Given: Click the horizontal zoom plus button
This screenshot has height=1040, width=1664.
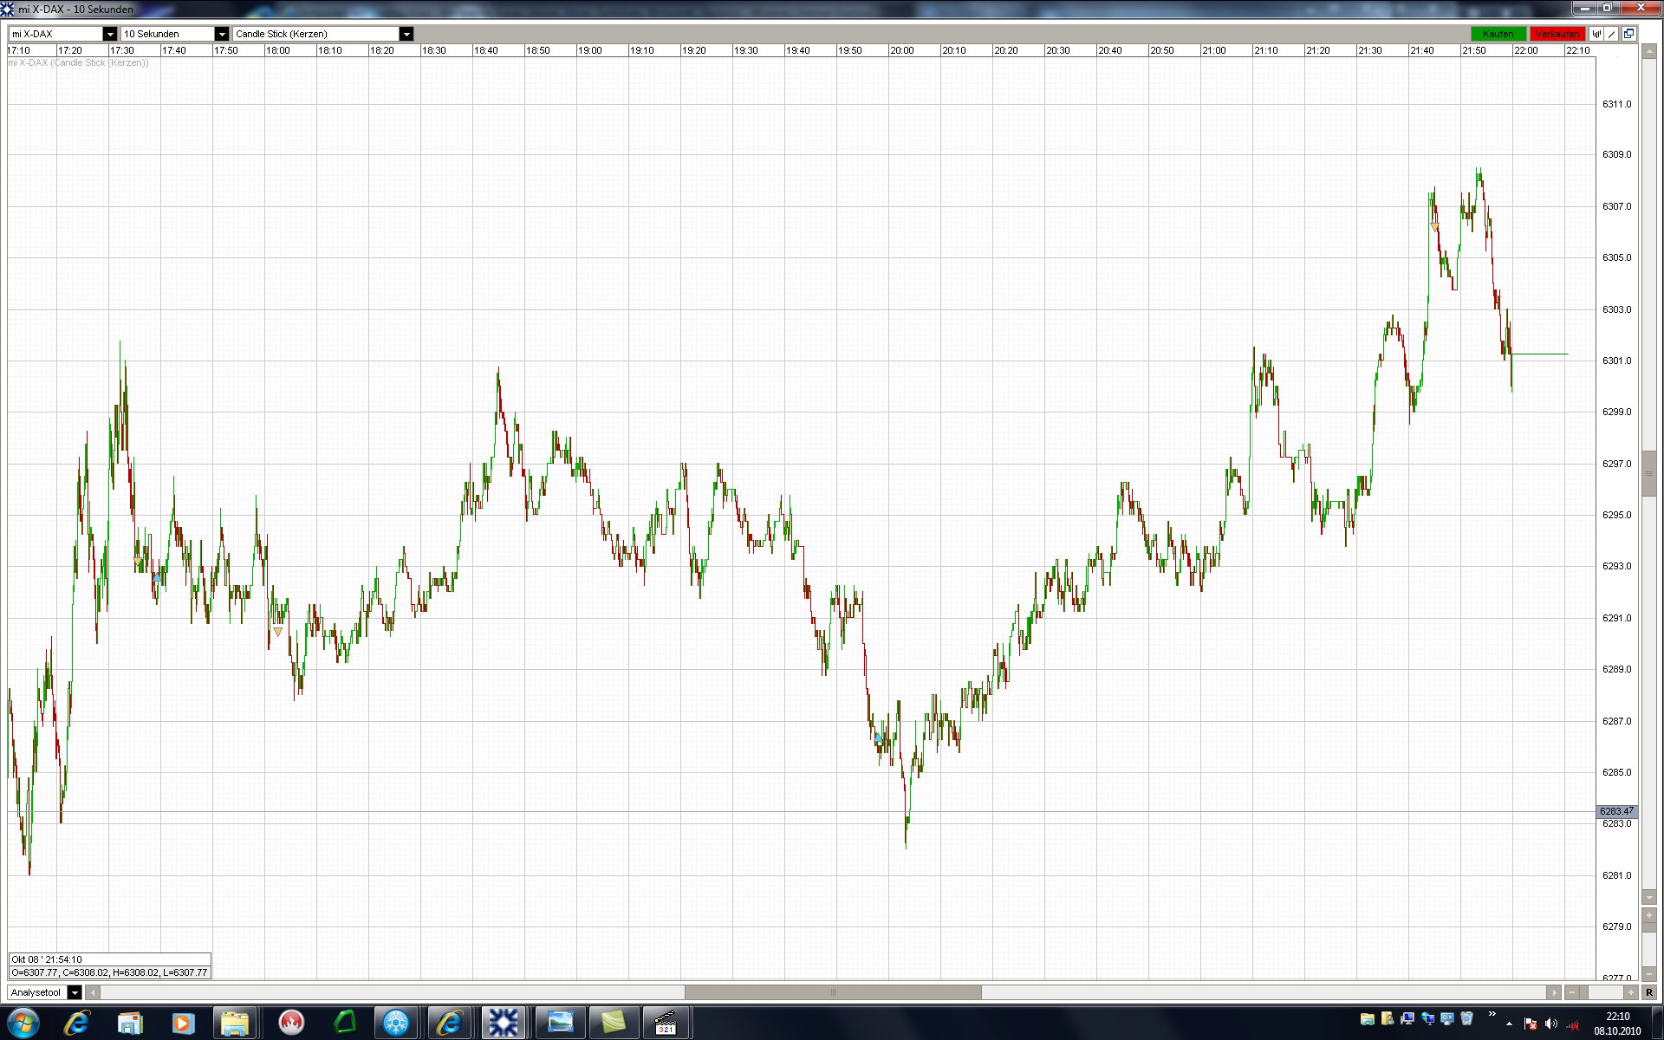Looking at the screenshot, I should click(1630, 992).
